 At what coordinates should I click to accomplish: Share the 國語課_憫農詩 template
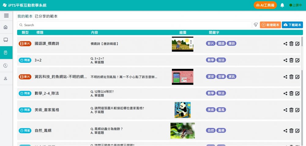click(285, 44)
